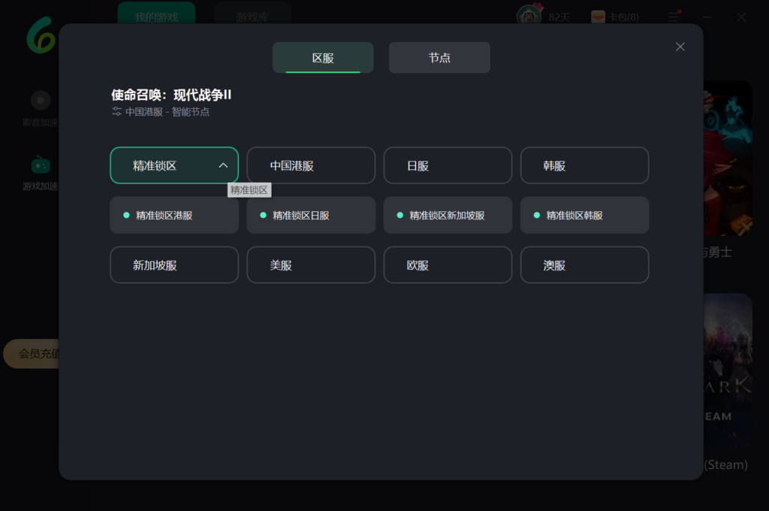The height and width of the screenshot is (511, 769).
Task: Switch to the 节点 tab
Action: (439, 58)
